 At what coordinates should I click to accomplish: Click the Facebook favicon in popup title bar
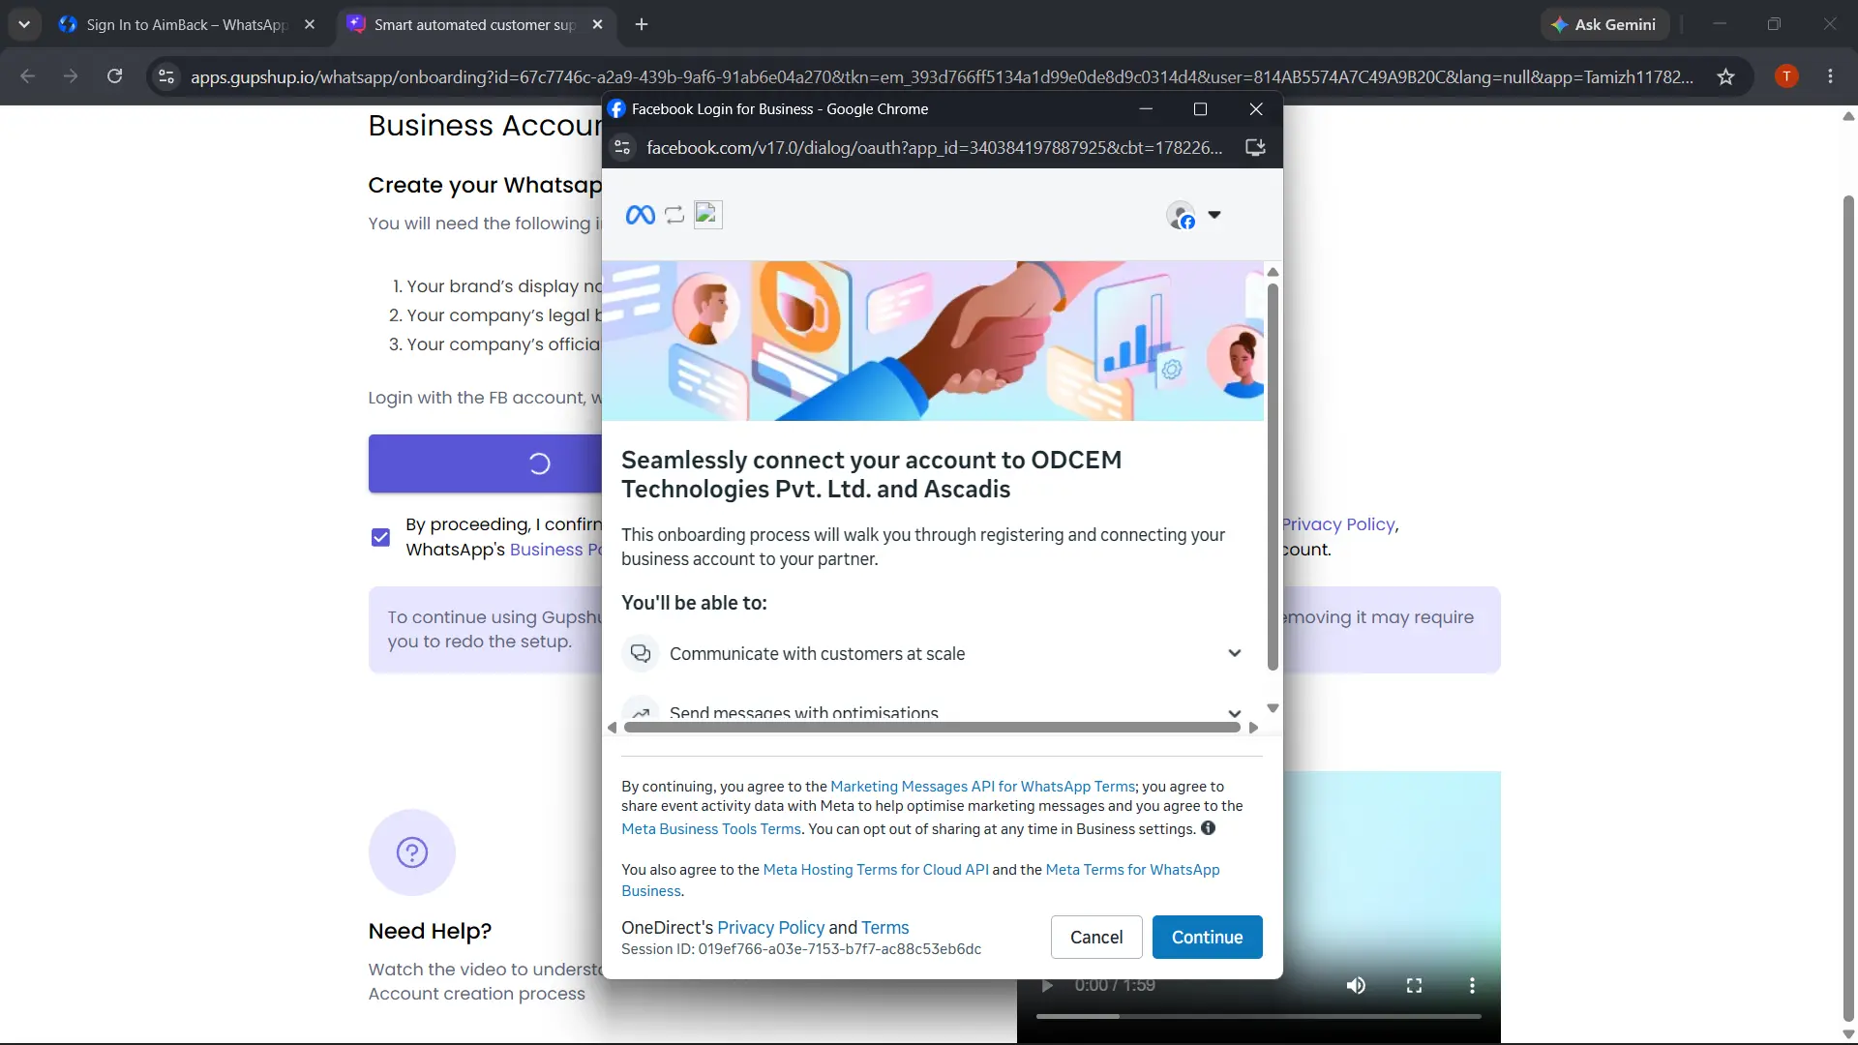click(x=616, y=109)
